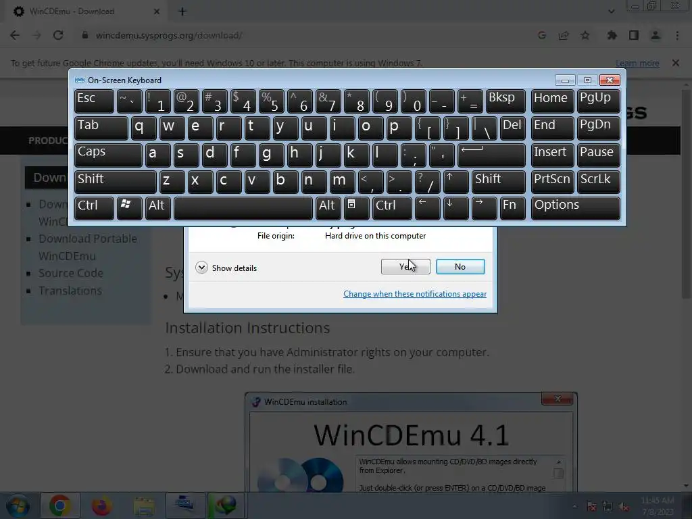Open Chrome from the taskbar
The image size is (692, 519).
point(60,505)
